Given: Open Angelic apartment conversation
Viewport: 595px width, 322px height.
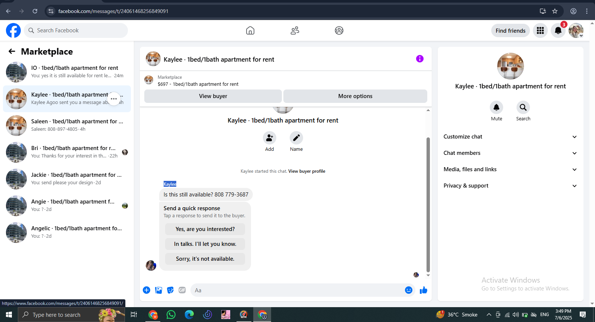Looking at the screenshot, I should (67, 232).
